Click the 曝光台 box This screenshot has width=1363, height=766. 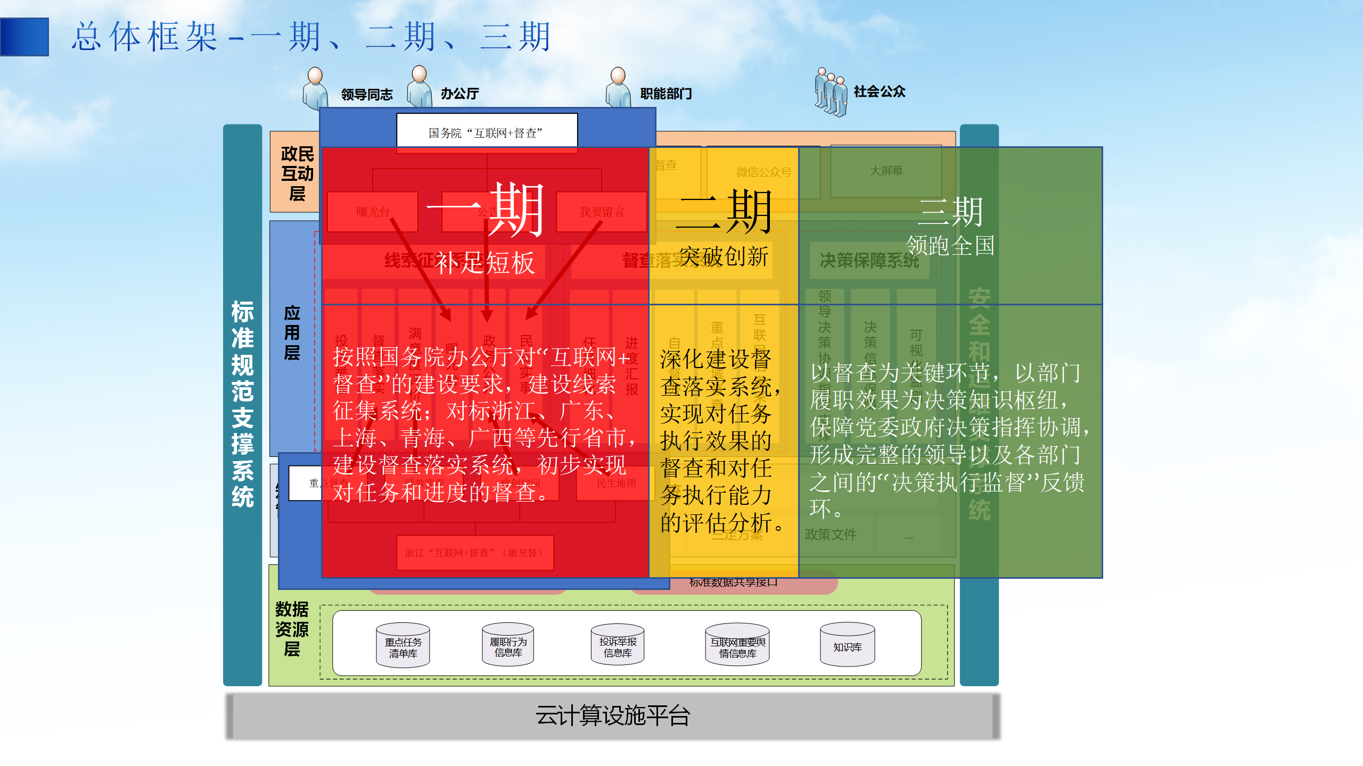[x=373, y=212]
